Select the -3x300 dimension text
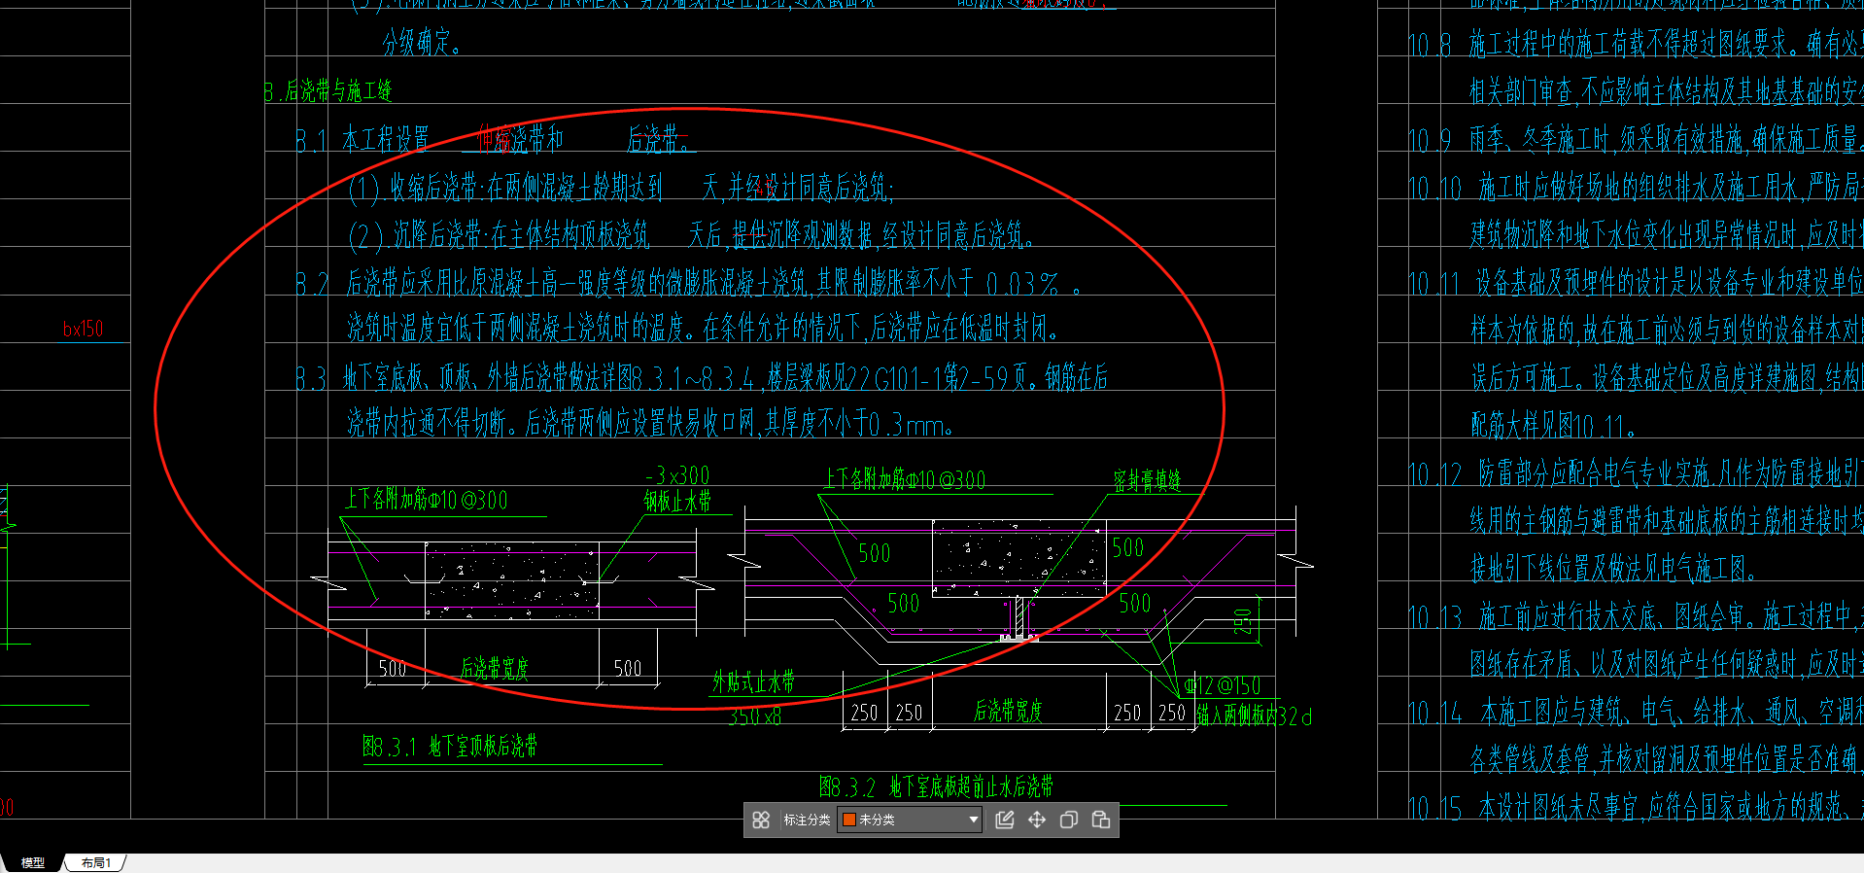The image size is (1864, 873). tap(677, 475)
